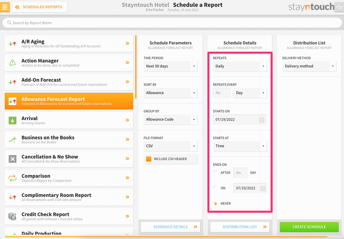Select Cancellation & No Show report title

[x=50, y=157]
